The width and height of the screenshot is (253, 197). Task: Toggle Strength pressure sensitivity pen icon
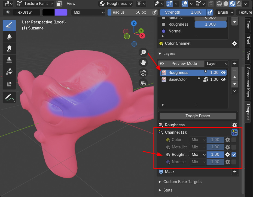pyautogui.click(x=210, y=12)
